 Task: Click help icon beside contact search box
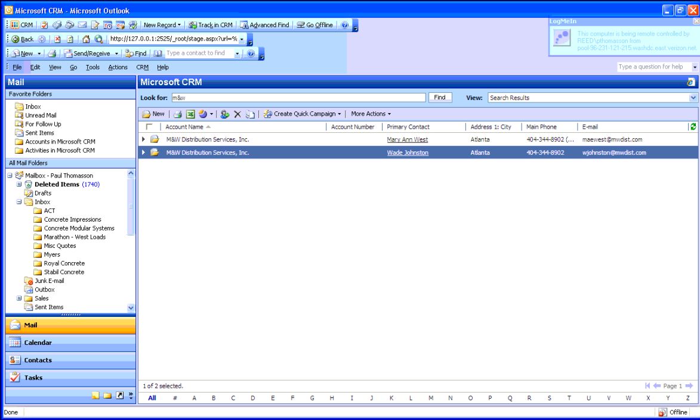point(251,54)
